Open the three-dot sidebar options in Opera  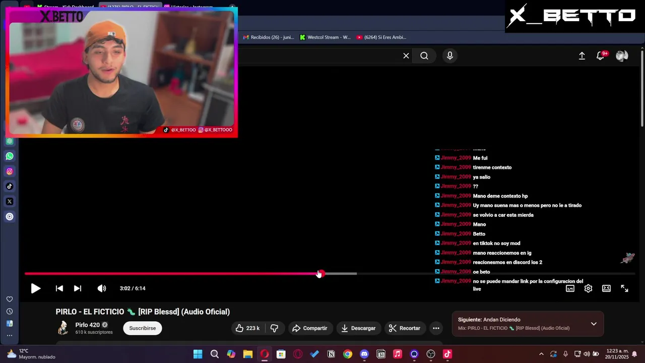coord(10,335)
